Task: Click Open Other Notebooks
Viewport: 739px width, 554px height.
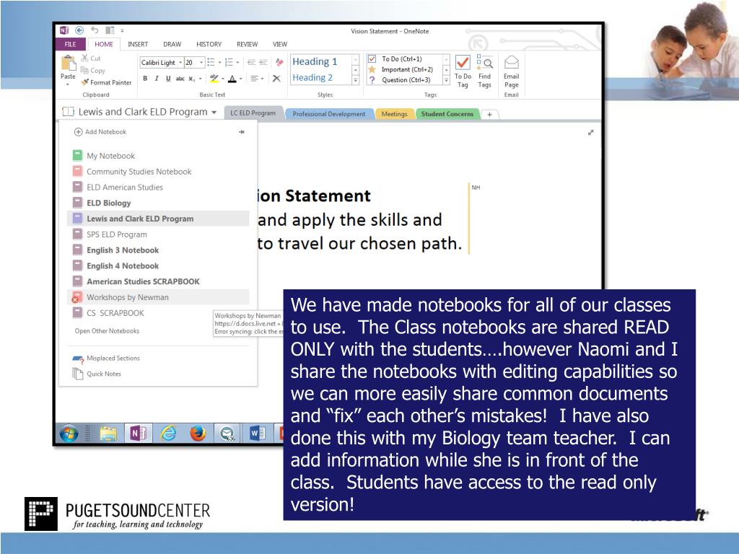Action: [107, 331]
